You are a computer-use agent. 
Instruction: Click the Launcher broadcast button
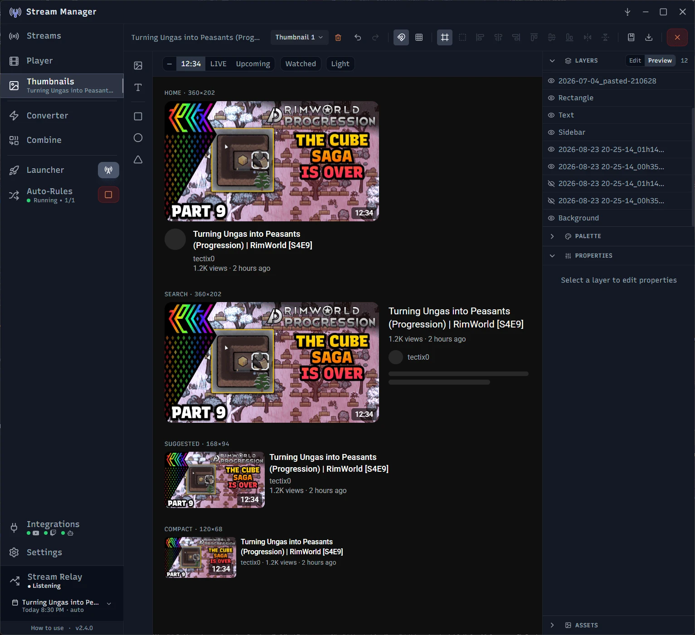108,170
